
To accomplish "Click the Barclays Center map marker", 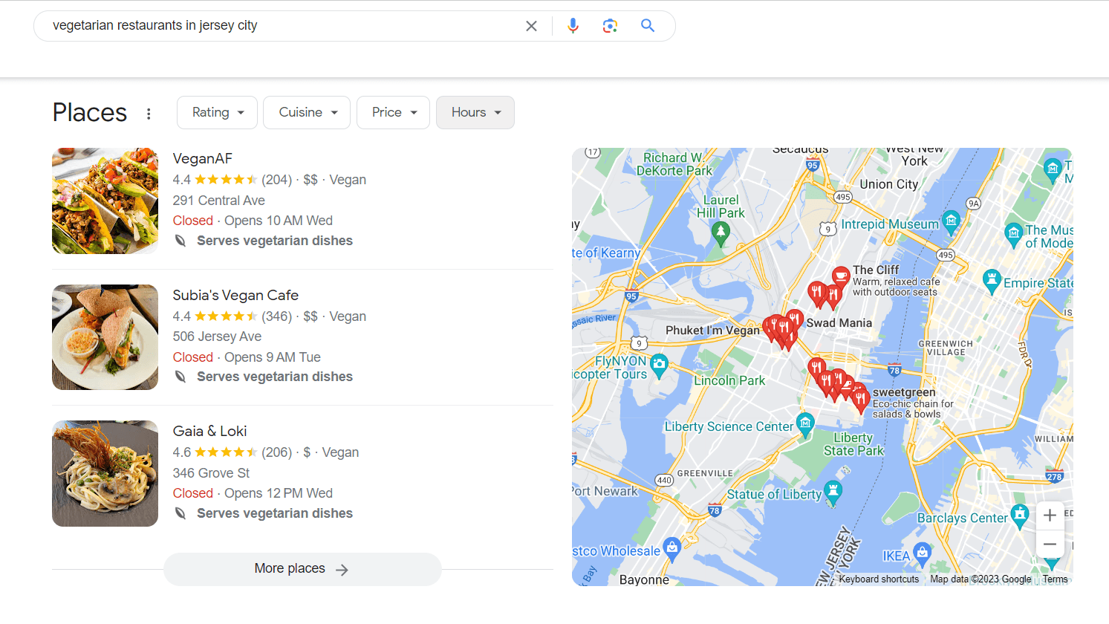I will pyautogui.click(x=1021, y=515).
